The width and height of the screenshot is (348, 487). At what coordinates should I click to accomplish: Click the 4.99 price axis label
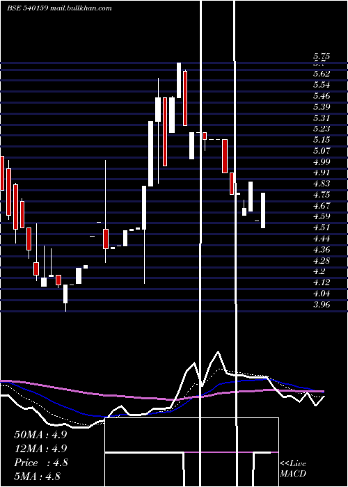[x=322, y=161]
